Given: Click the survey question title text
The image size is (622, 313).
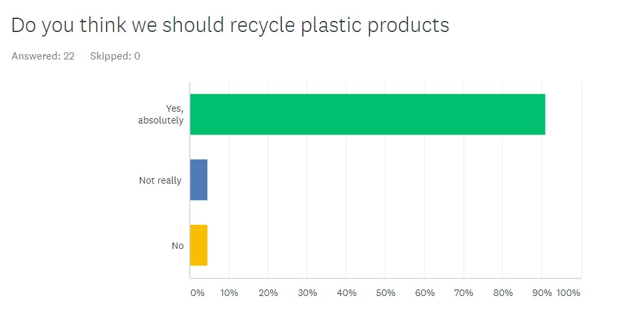Looking at the screenshot, I should [x=230, y=25].
